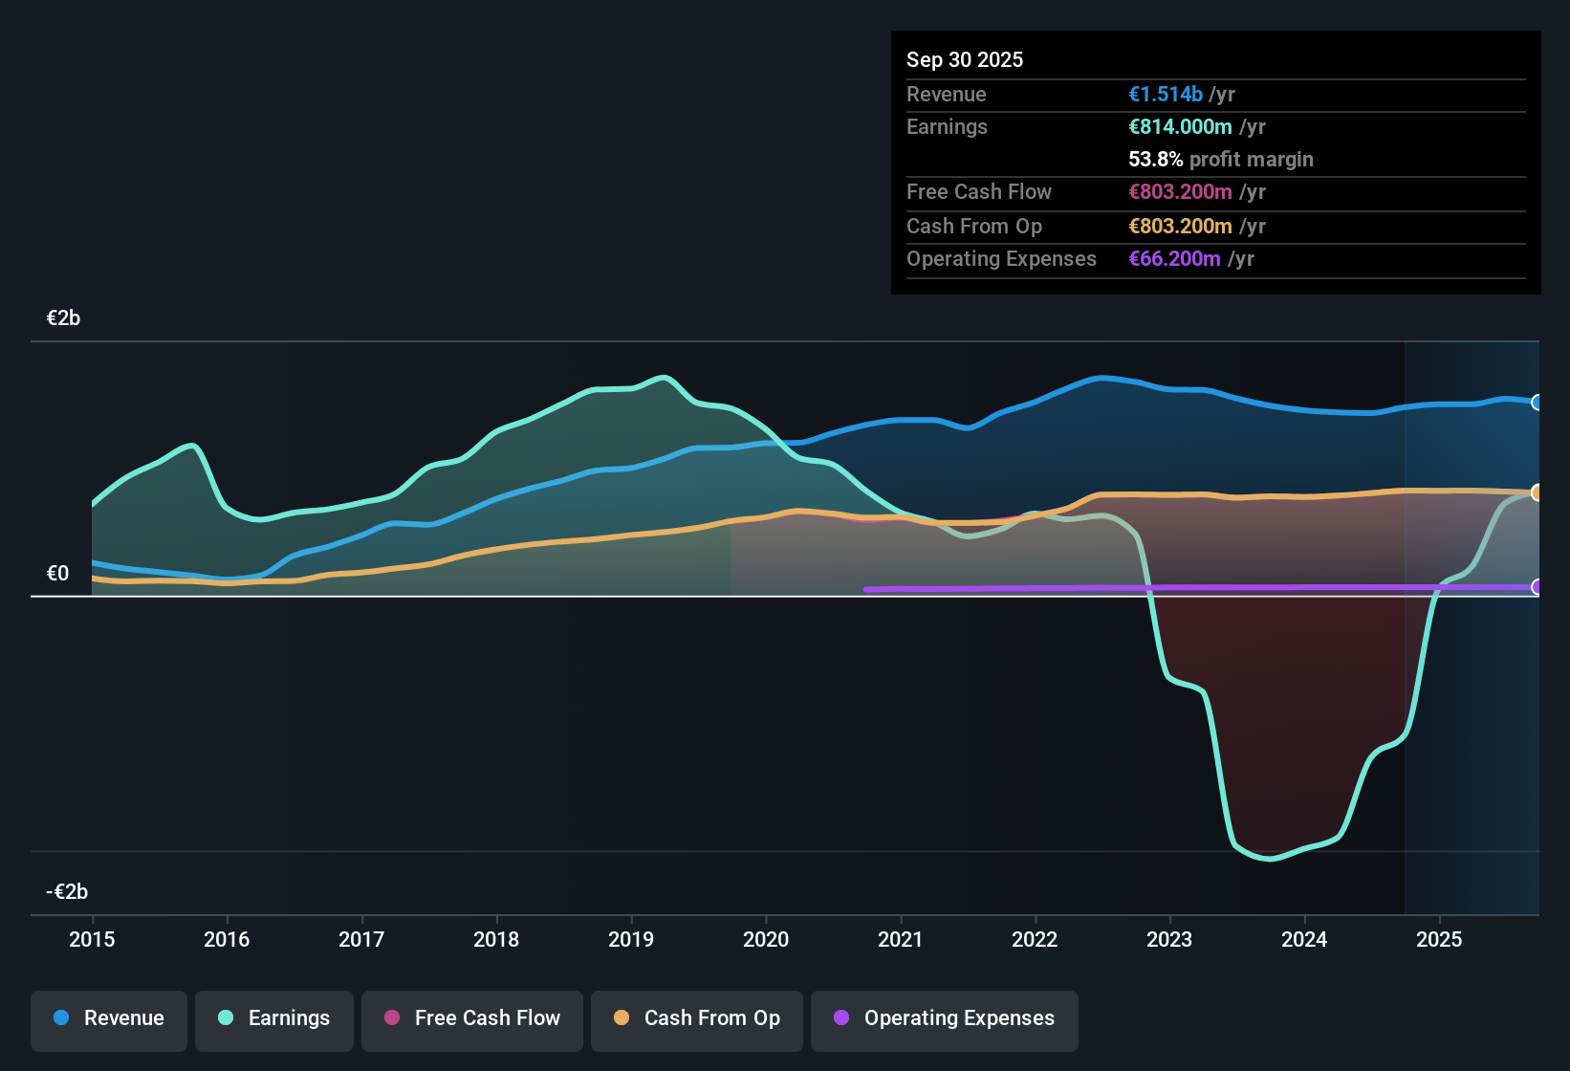Toggle the Earnings series visibility
The image size is (1570, 1071).
pos(273,1019)
